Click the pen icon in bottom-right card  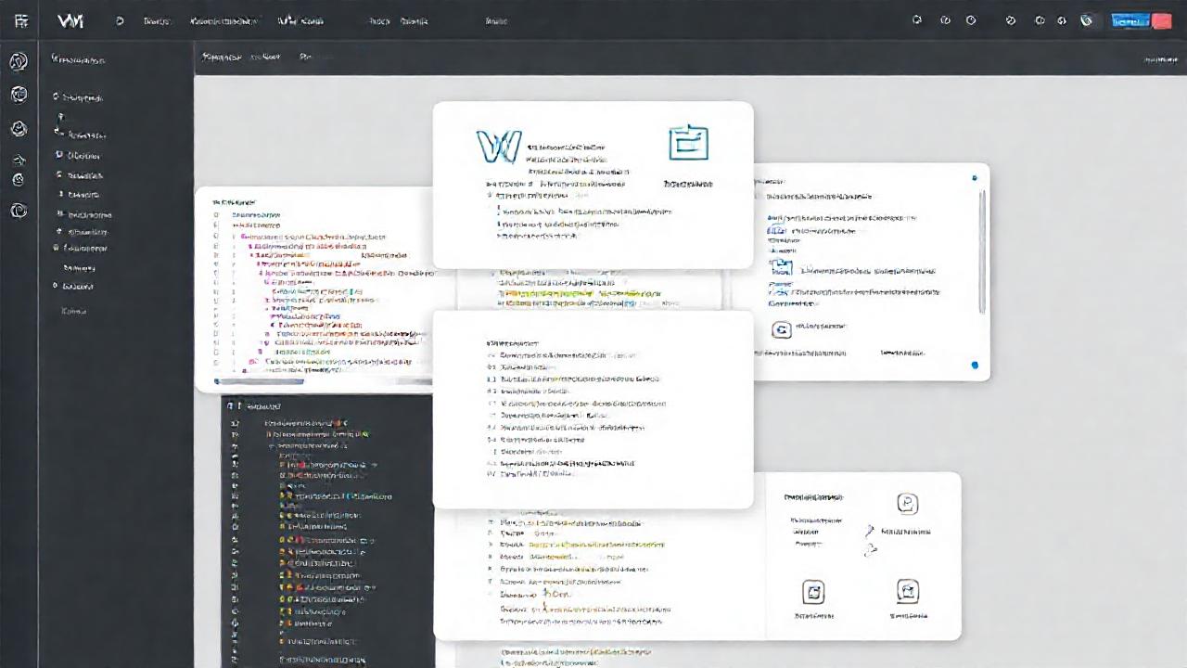870,532
